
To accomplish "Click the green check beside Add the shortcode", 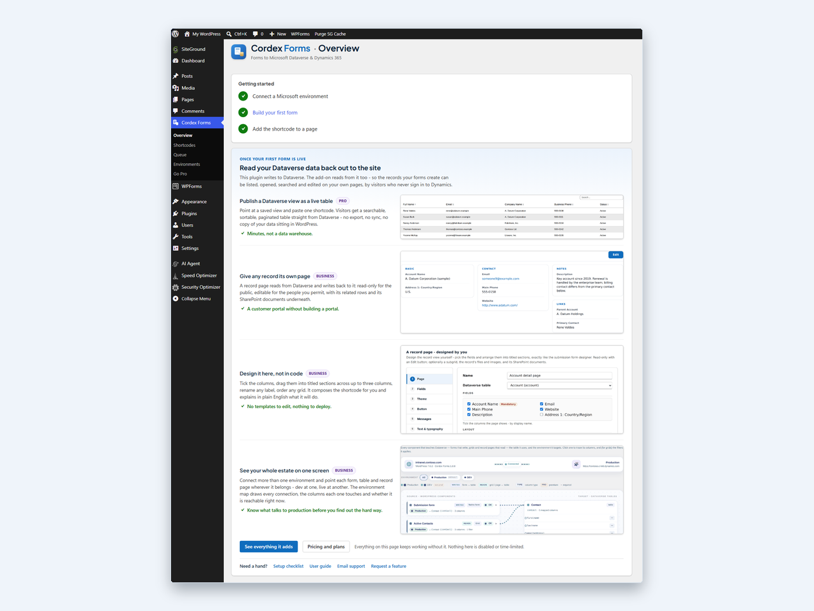I will 243,129.
